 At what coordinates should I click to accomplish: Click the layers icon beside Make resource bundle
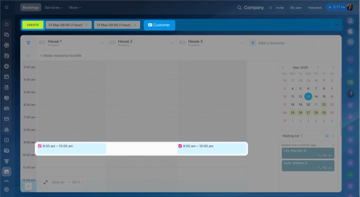[x=29, y=55]
